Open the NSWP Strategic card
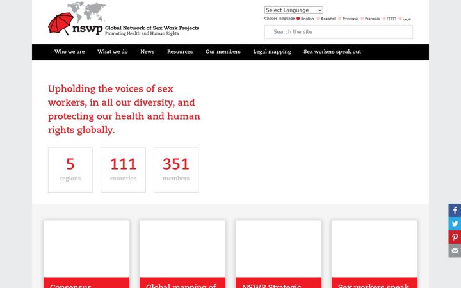This screenshot has width=461, height=288. pos(279,254)
